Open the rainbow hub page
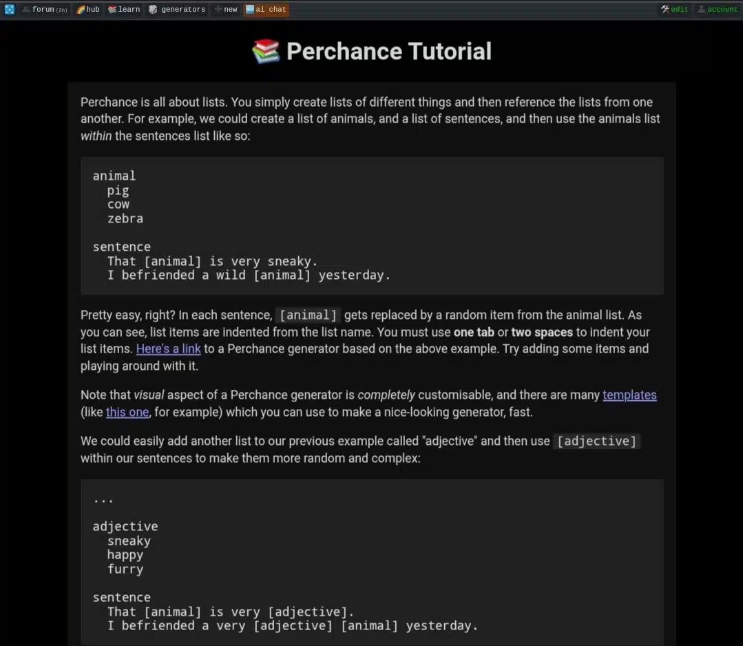This screenshot has width=743, height=646. tap(88, 10)
